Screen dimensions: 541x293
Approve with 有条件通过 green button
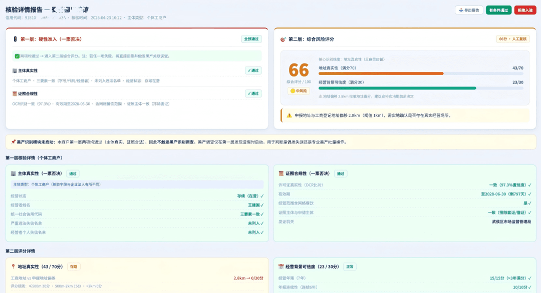pos(498,10)
